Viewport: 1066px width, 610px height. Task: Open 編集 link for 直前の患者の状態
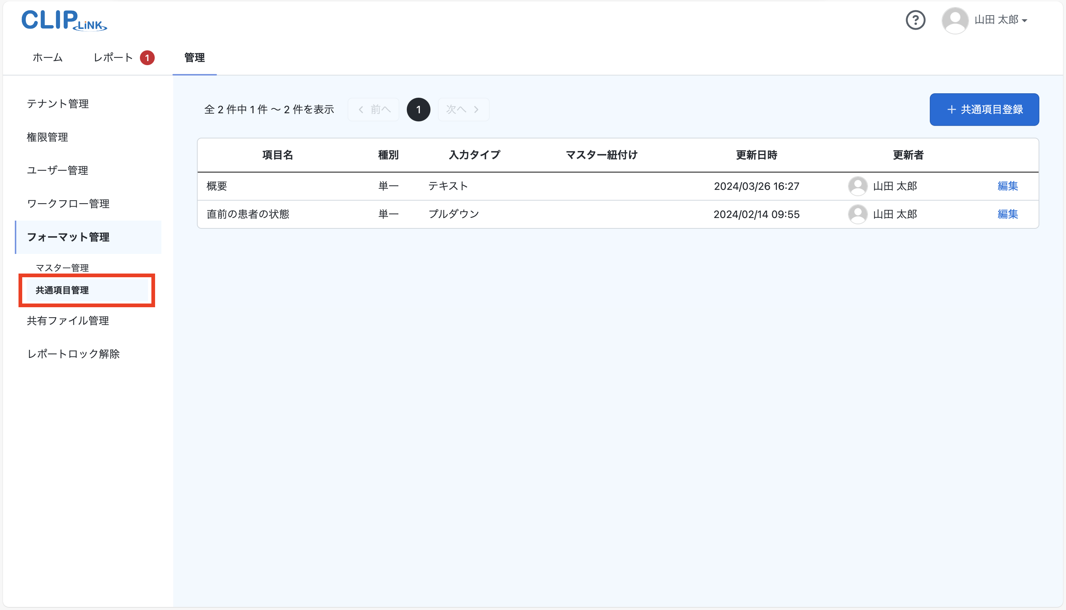point(1008,214)
